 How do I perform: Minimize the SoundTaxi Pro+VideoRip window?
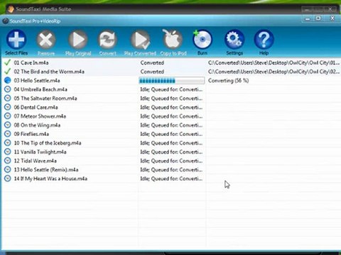(x=308, y=18)
